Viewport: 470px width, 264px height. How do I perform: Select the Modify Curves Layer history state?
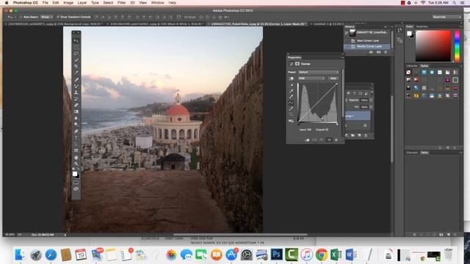click(x=368, y=46)
